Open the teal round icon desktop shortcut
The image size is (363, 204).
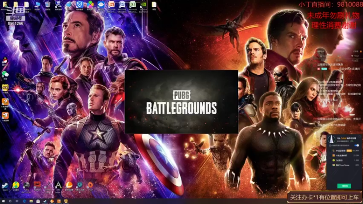[80, 186]
